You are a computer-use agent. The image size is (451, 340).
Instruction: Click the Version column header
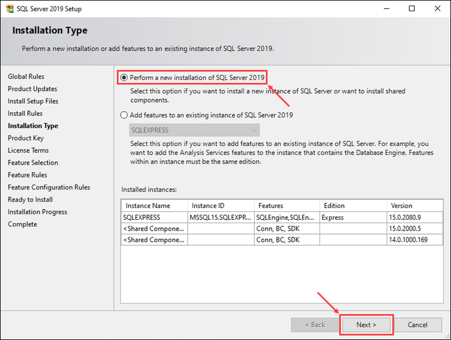415,206
